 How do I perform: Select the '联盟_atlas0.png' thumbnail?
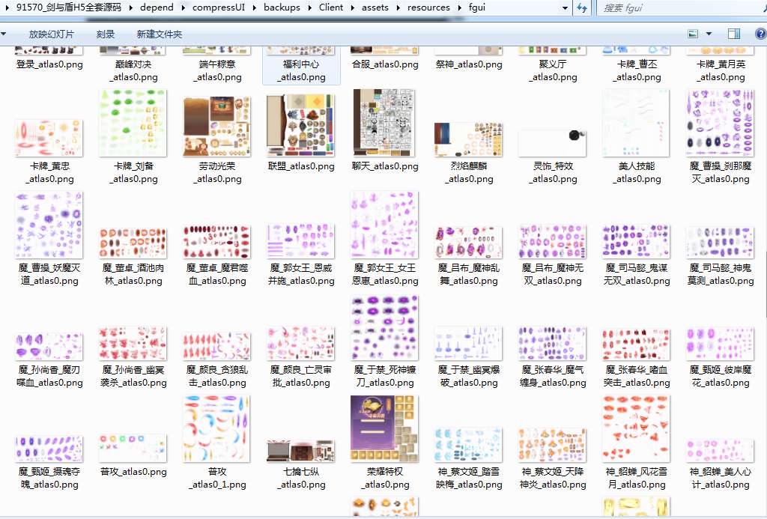[x=301, y=124]
